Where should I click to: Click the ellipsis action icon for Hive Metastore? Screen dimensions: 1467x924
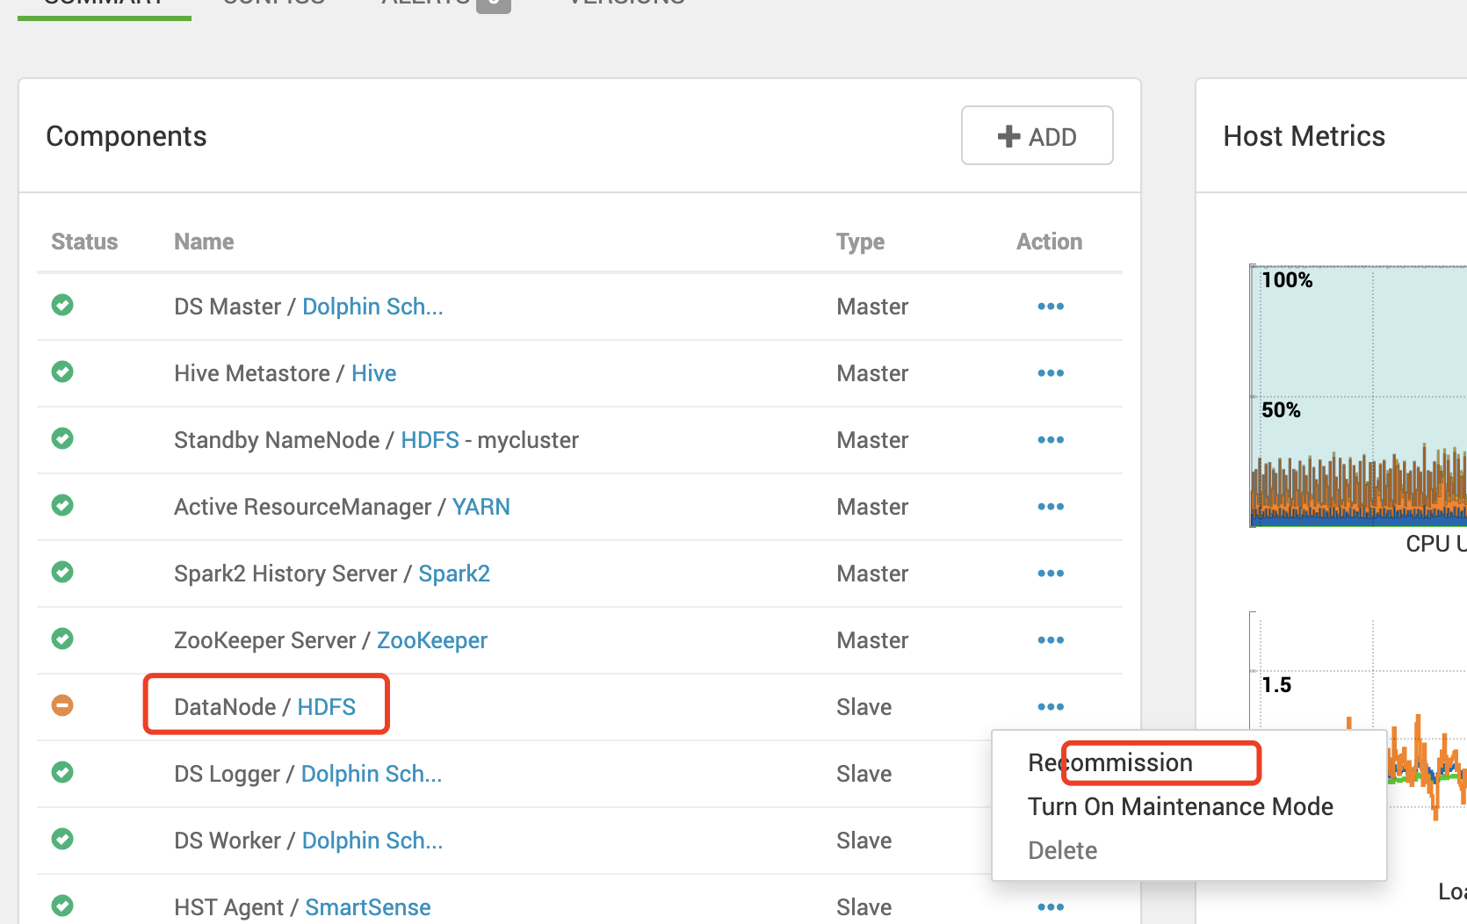pos(1051,372)
